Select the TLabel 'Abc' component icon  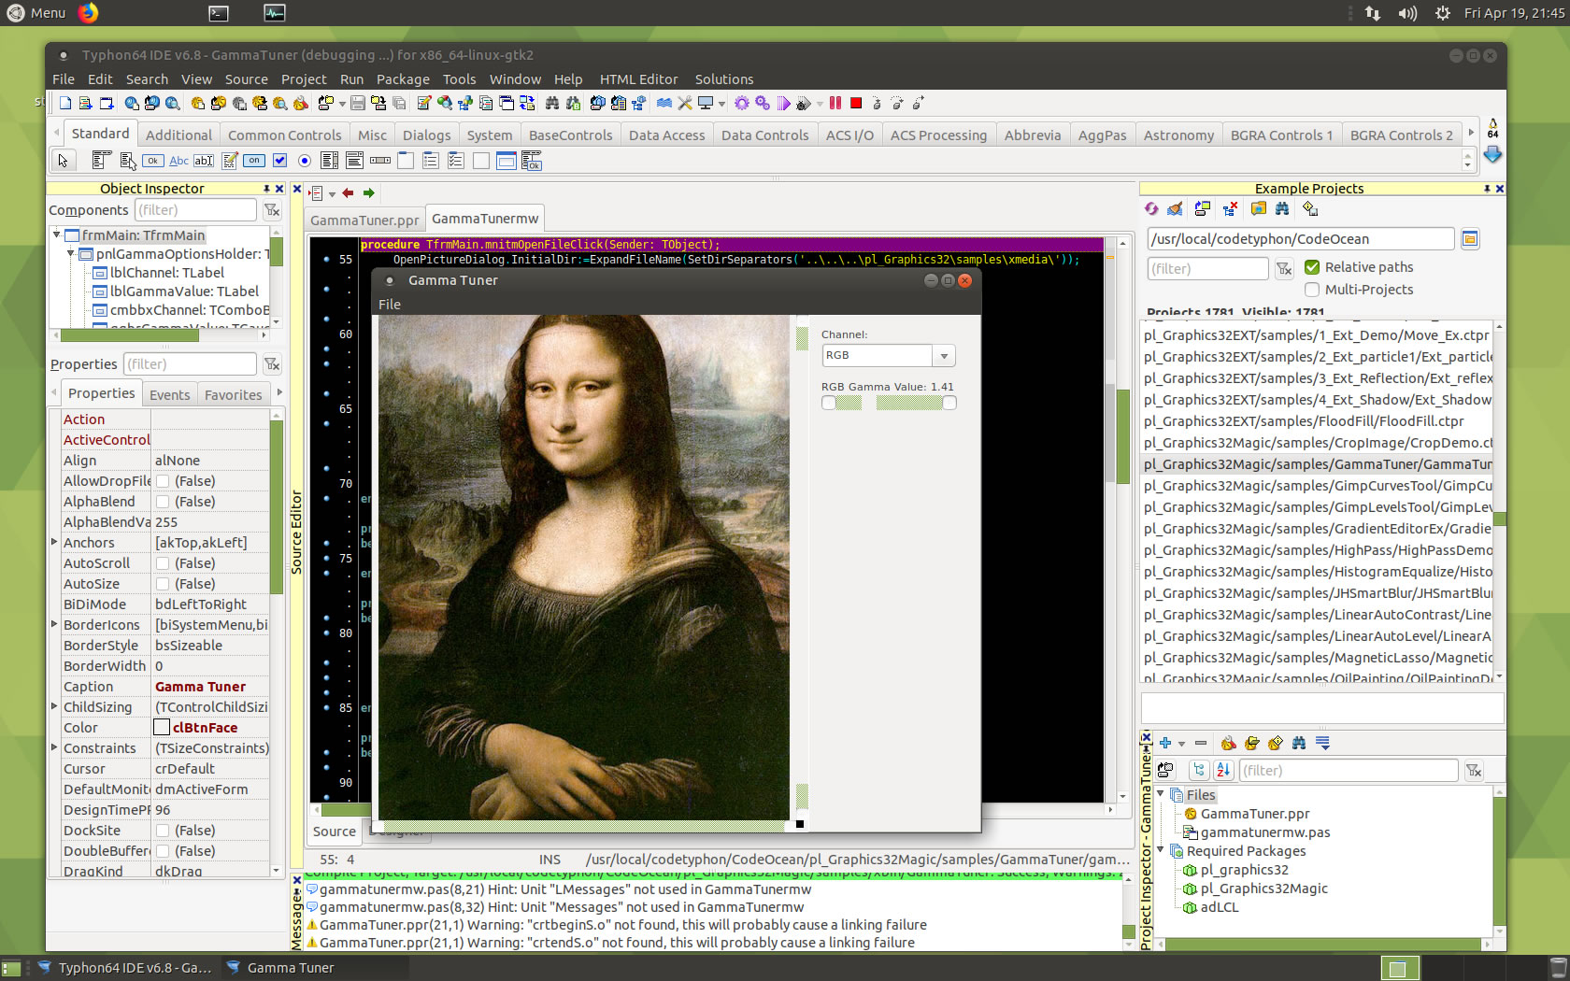point(178,161)
